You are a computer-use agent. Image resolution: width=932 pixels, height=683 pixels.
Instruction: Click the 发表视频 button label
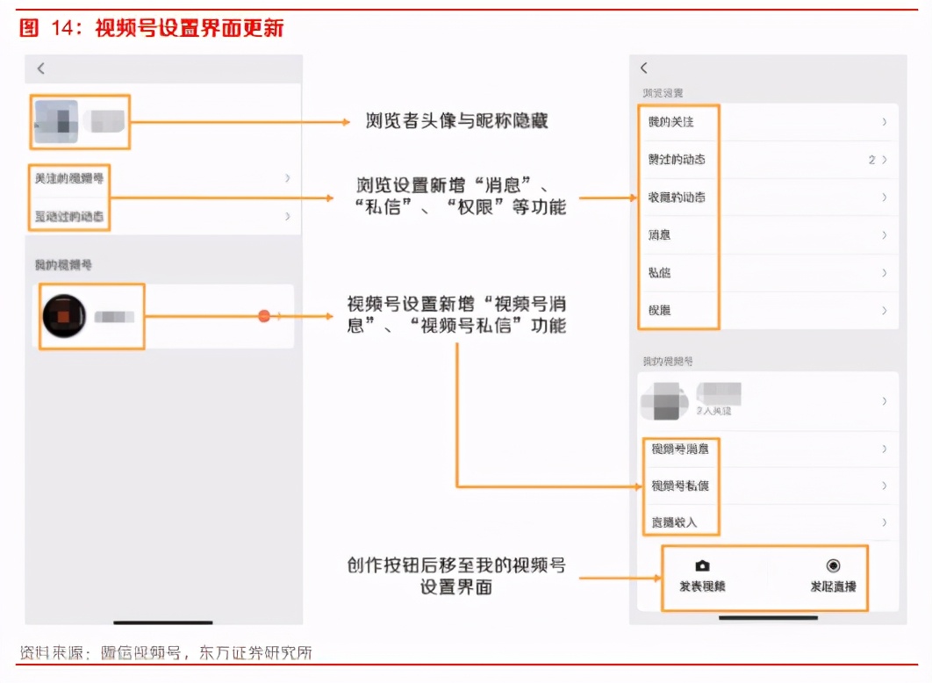[702, 586]
